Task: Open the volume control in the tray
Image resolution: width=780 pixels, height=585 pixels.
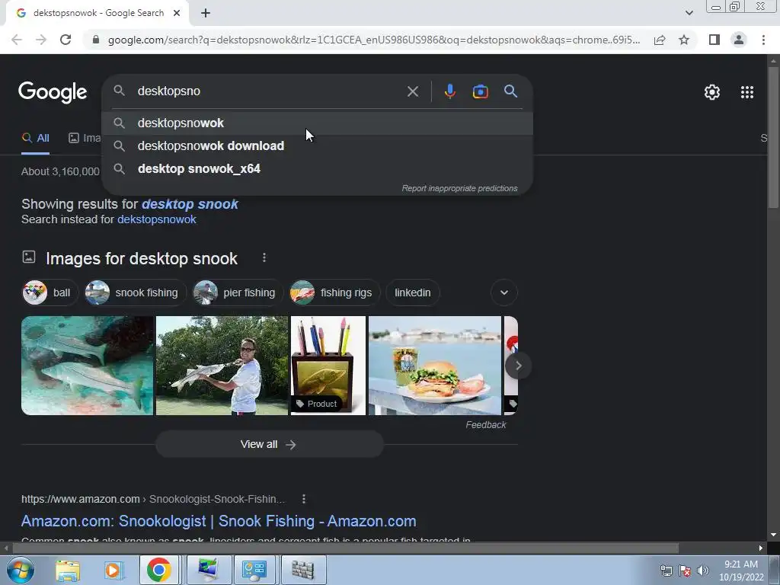Action: [x=702, y=571]
